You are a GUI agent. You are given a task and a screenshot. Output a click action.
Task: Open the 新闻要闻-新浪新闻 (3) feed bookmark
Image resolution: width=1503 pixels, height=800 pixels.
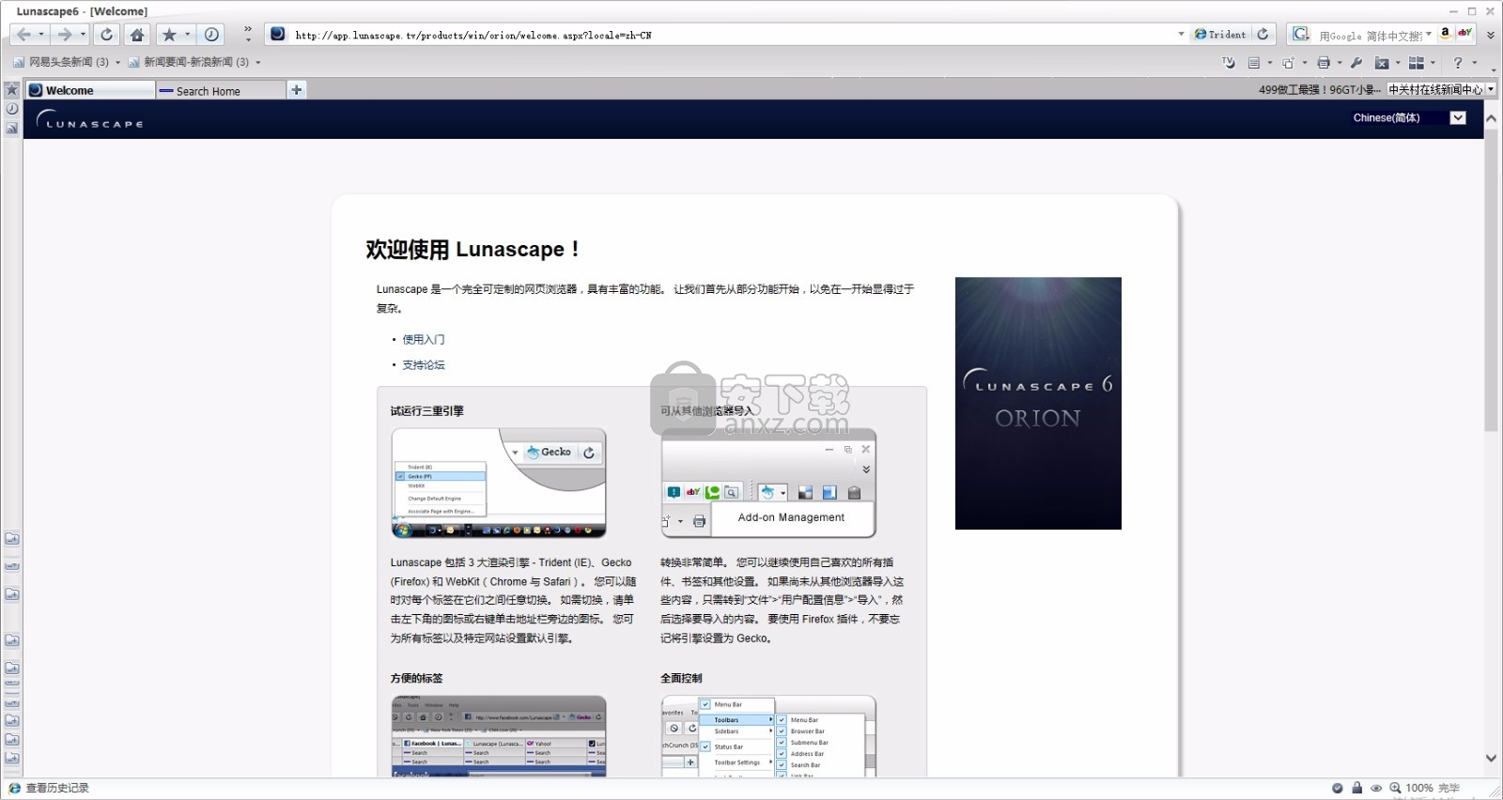pyautogui.click(x=189, y=63)
